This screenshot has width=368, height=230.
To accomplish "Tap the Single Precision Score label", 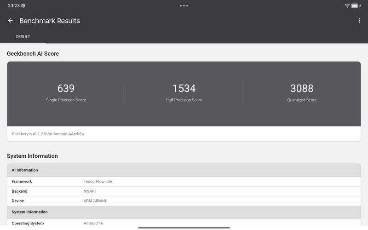I will [66, 100].
